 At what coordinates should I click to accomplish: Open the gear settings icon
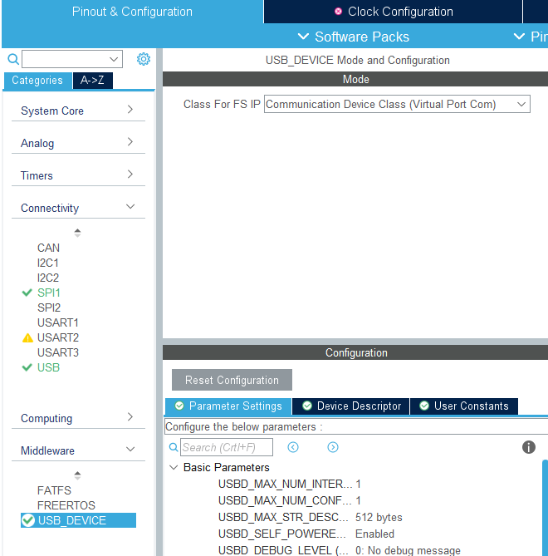pyautogui.click(x=144, y=59)
